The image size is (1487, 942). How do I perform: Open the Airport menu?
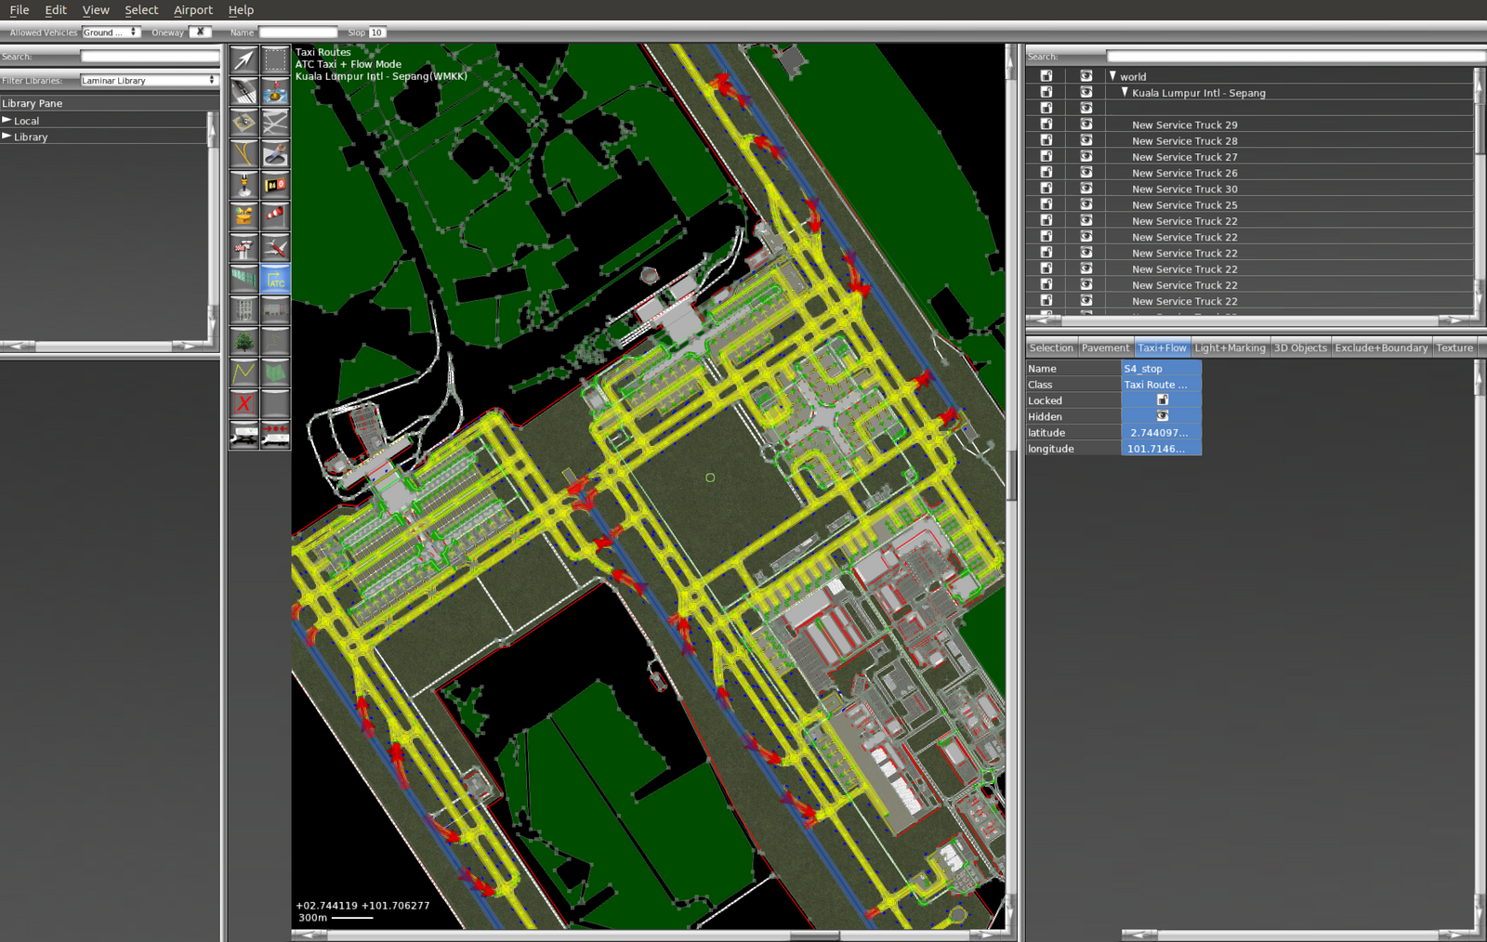tap(192, 10)
